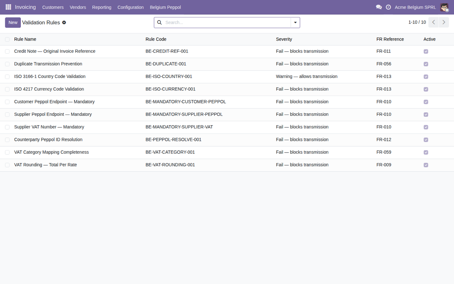Select the Duplicate Transmission Prevention row checkbox
The image size is (454, 284).
click(x=7, y=64)
